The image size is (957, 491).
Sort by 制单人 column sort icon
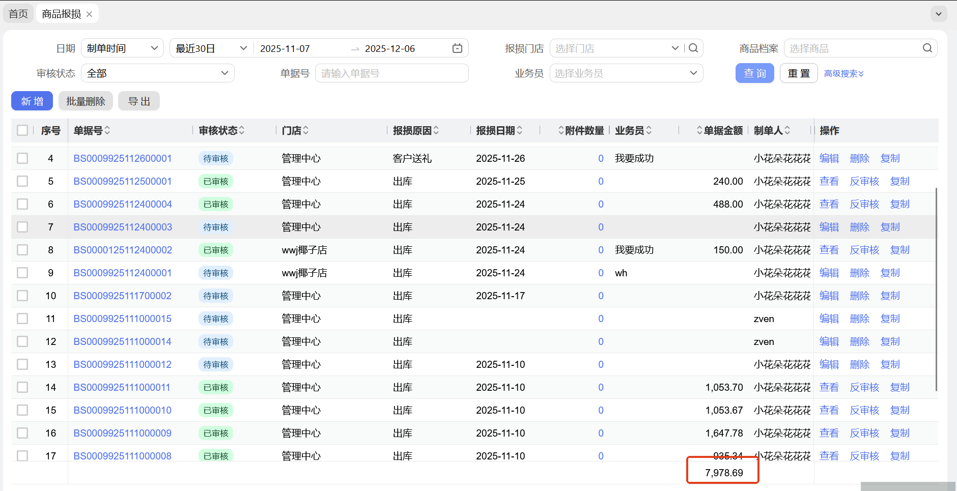click(x=787, y=131)
